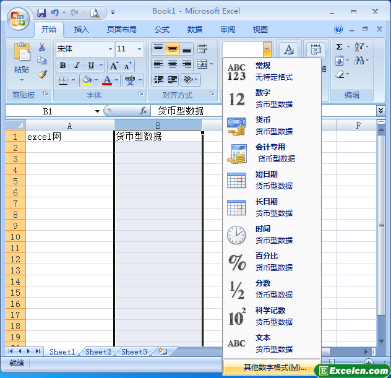Open the Fill down tool
Image resolution: width=391 pixels, height=378 pixels.
click(340, 61)
